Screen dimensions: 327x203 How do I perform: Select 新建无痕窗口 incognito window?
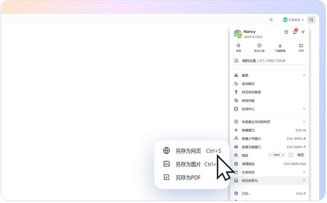[x=269, y=147]
